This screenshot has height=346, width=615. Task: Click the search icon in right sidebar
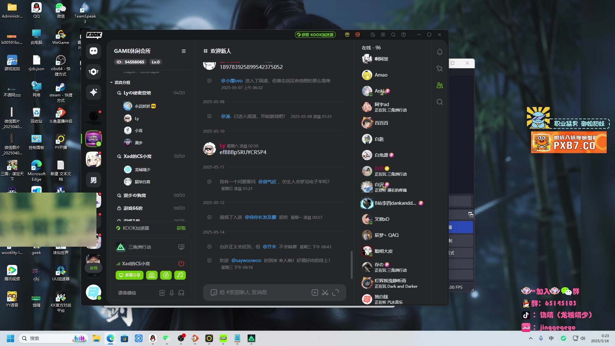click(x=440, y=102)
